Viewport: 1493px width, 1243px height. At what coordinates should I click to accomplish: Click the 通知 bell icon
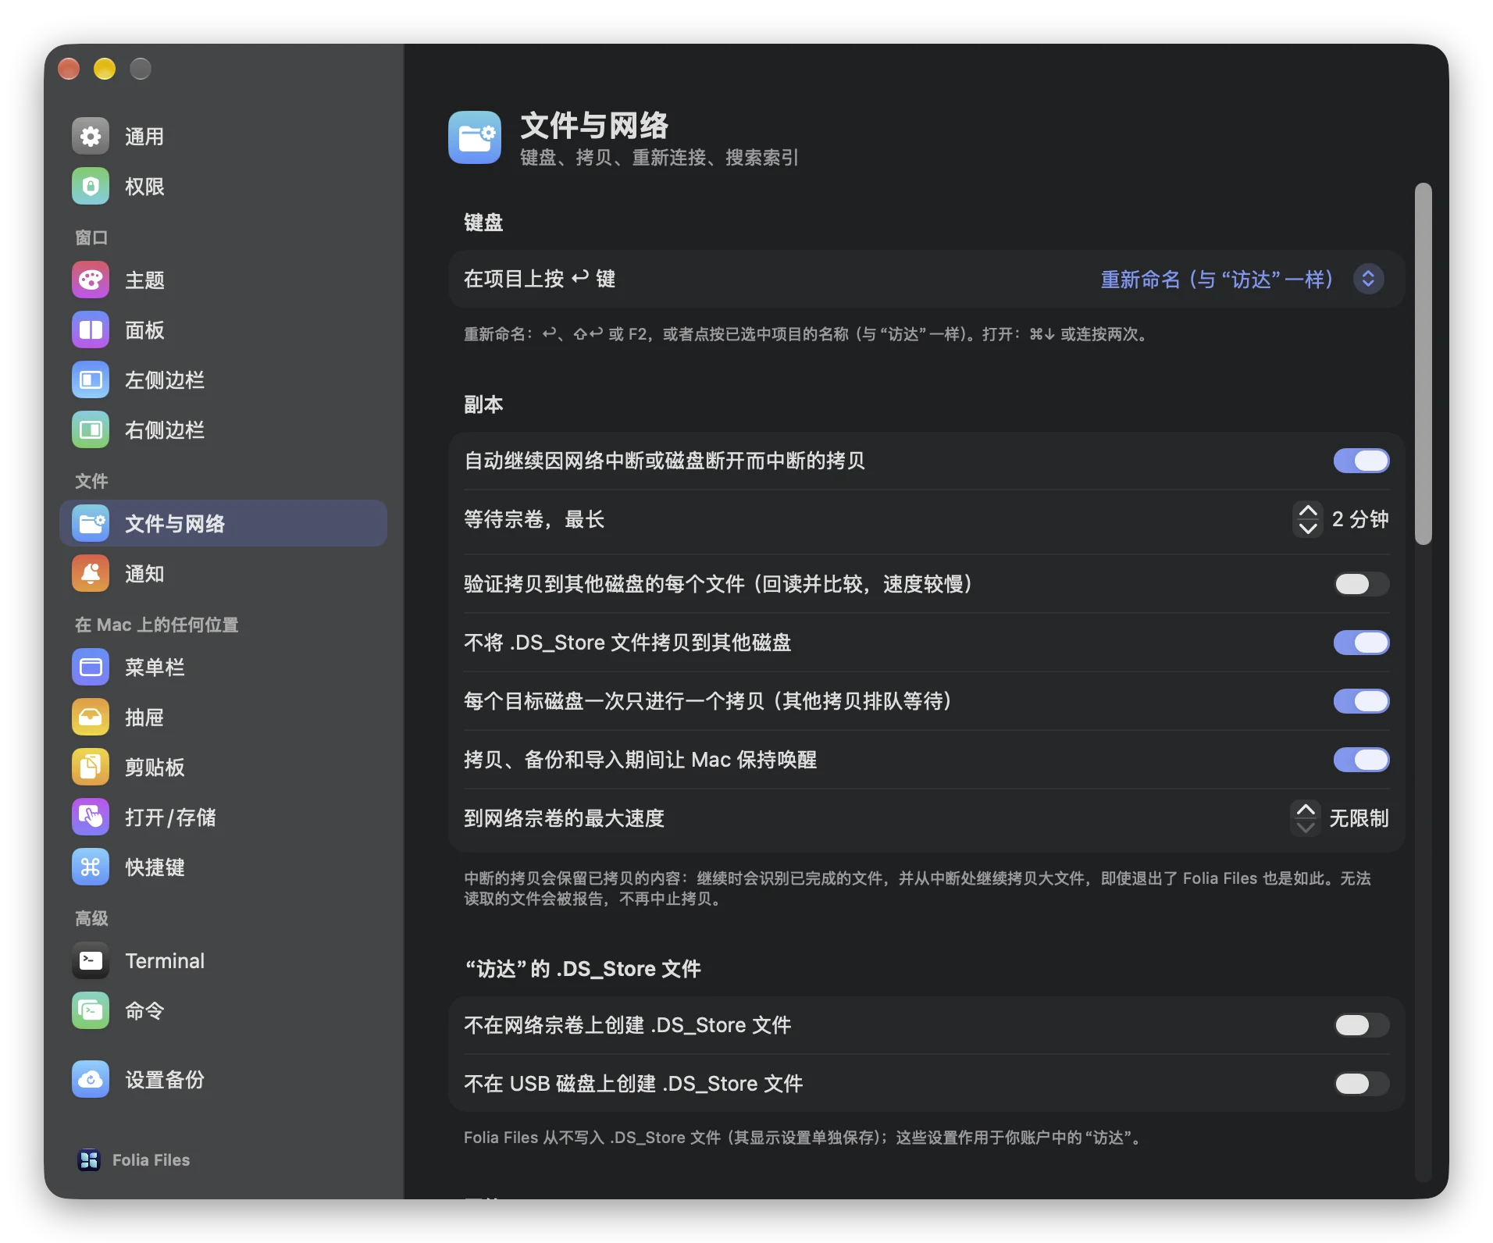point(91,574)
